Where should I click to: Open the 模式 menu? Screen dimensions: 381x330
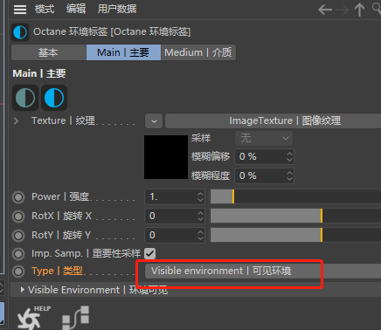(45, 9)
